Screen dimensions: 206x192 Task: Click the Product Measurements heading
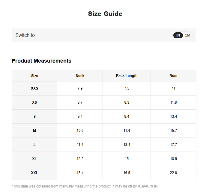[41, 61]
